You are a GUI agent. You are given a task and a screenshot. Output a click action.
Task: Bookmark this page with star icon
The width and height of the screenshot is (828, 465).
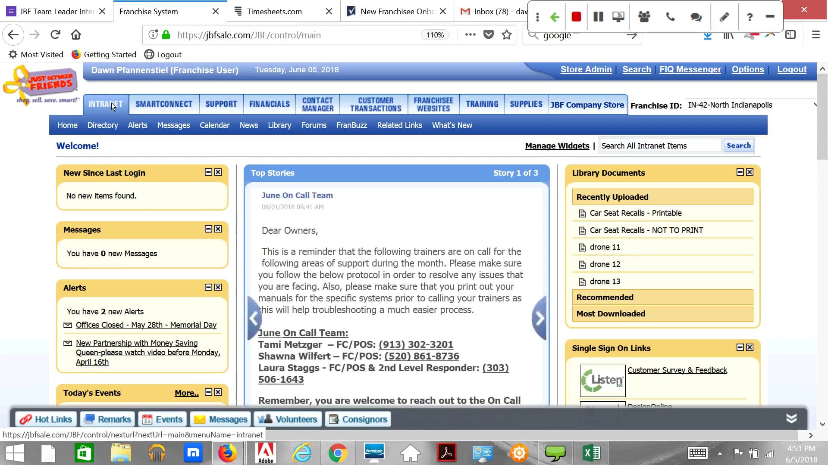[x=507, y=35]
